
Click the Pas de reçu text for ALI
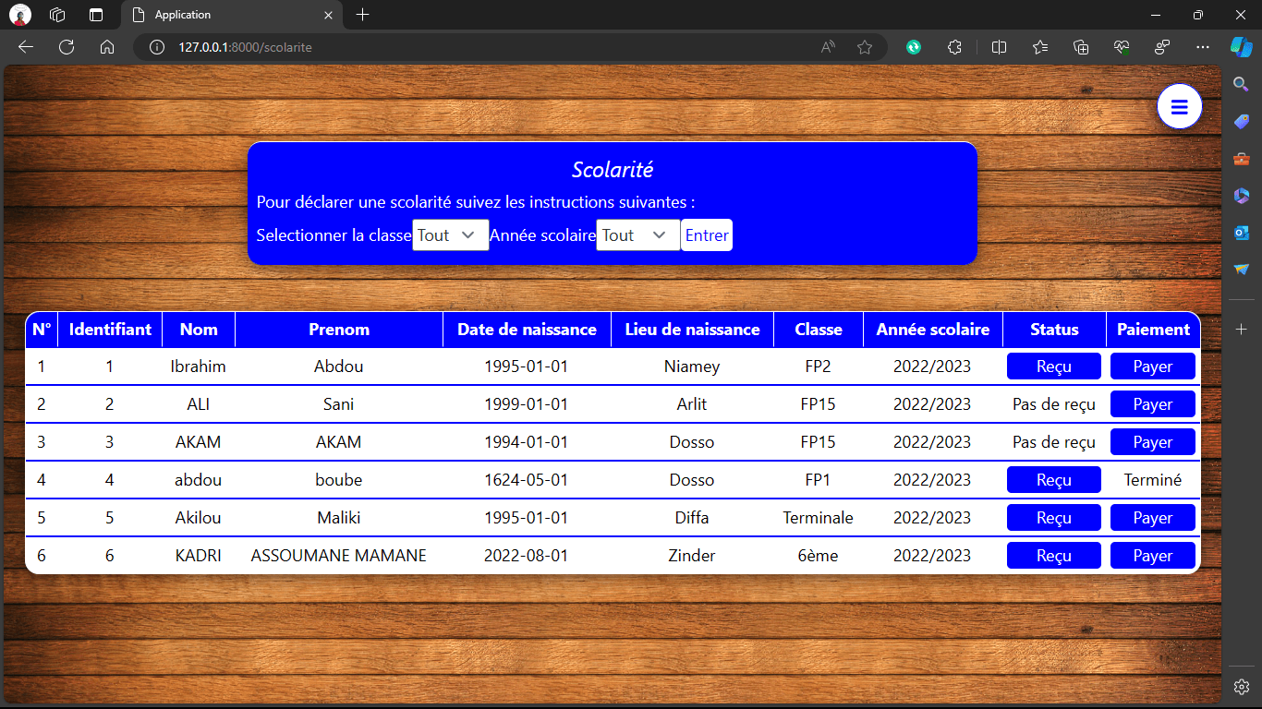tap(1054, 404)
